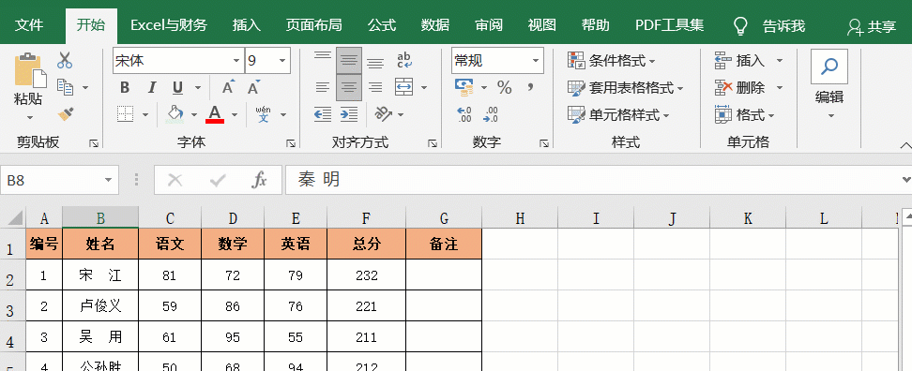Viewport: 912px width, 371px height.
Task: Open the font color dropdown arrow
Action: [x=235, y=115]
